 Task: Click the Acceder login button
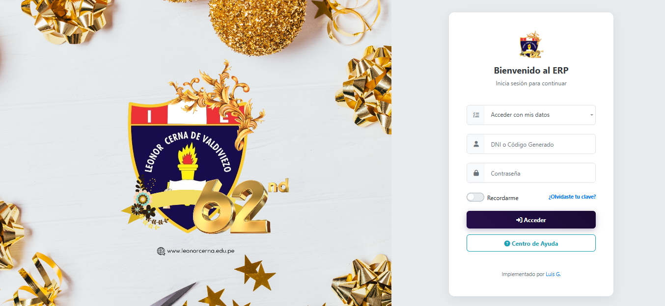coord(531,220)
